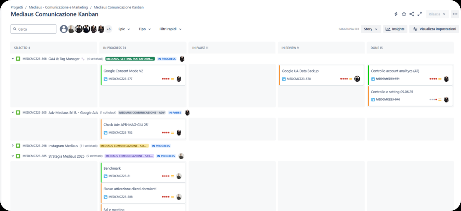Show the +6 additional assignees filter

[x=109, y=29]
